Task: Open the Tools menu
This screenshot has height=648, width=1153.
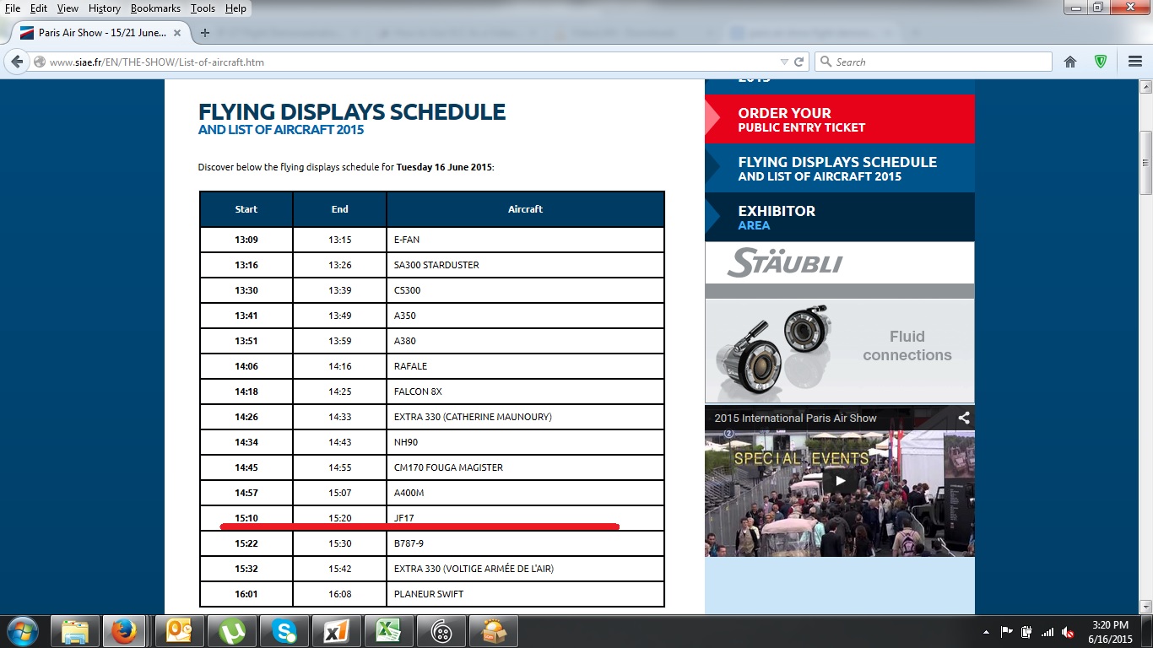Action: click(203, 8)
